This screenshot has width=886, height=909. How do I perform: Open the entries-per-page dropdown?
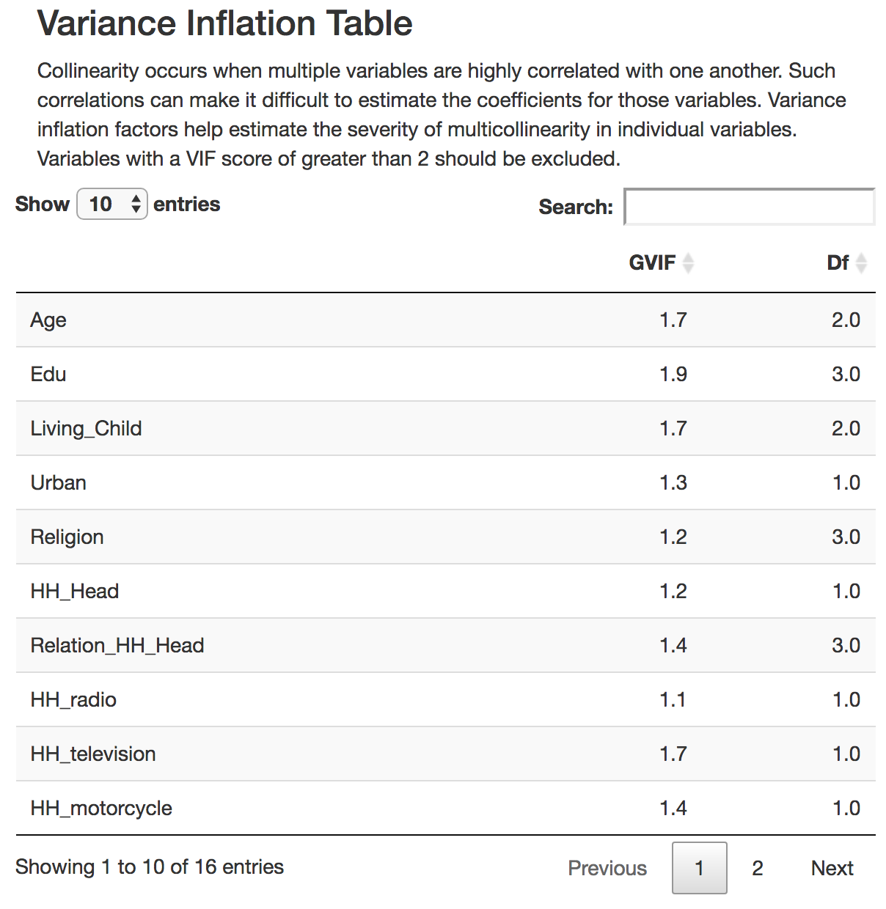(112, 204)
